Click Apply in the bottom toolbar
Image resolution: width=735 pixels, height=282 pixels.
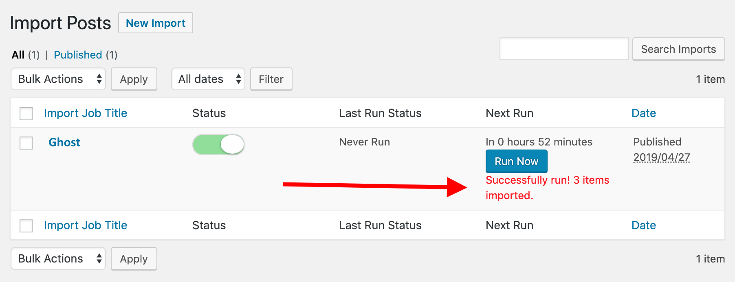[134, 258]
